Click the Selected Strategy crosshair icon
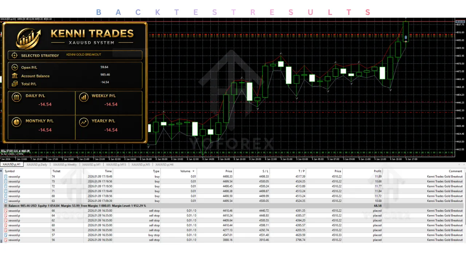The height and width of the screenshot is (262, 466). coord(15,55)
